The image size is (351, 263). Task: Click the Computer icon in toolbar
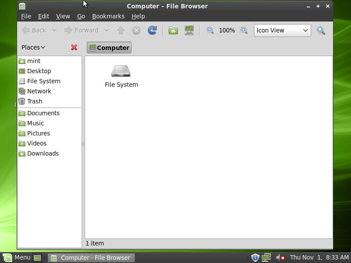click(x=189, y=30)
